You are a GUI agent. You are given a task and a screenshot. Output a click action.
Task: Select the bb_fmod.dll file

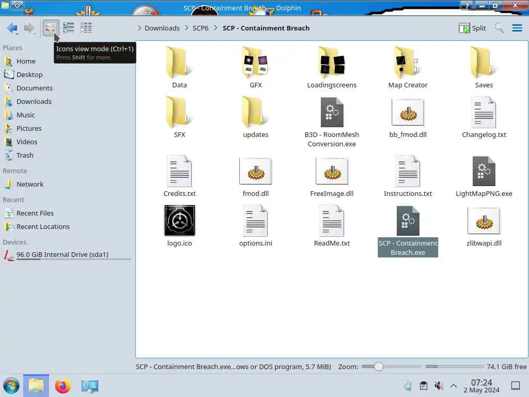[x=408, y=117]
